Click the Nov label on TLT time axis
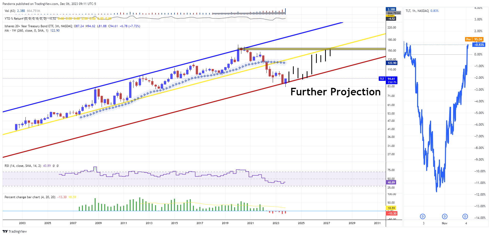Screen dimensions: 491x236 point(445,223)
